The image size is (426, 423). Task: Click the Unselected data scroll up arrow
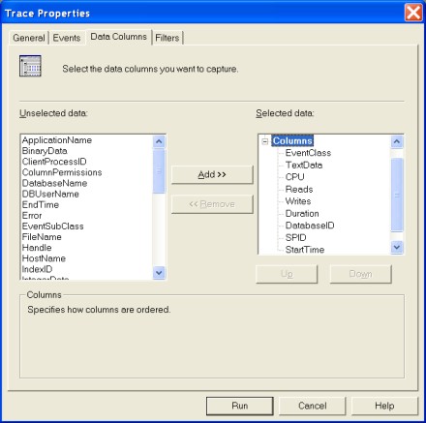pos(159,141)
